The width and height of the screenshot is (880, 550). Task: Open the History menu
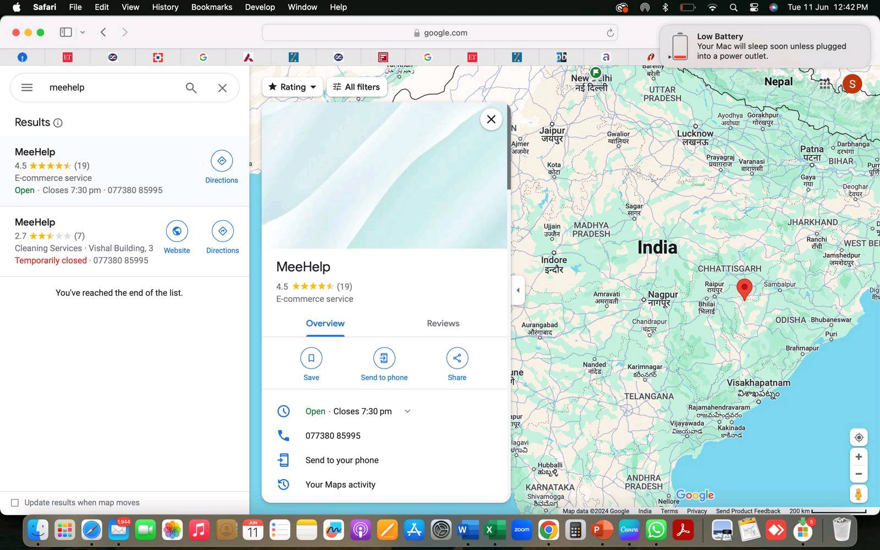click(x=165, y=7)
